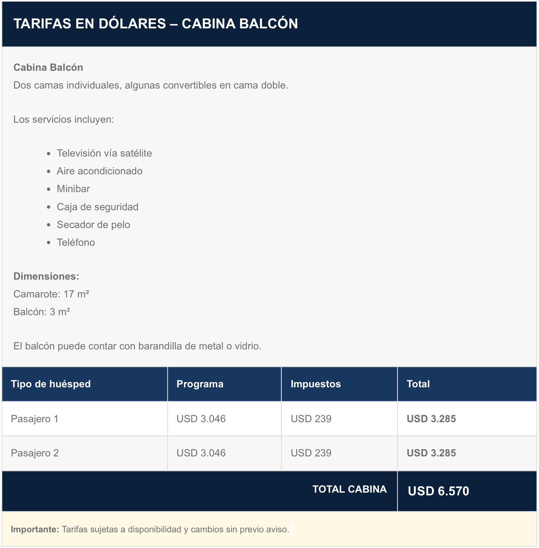Click the Camarote 17 m² text
Image resolution: width=539 pixels, height=548 pixels.
pyautogui.click(x=51, y=294)
